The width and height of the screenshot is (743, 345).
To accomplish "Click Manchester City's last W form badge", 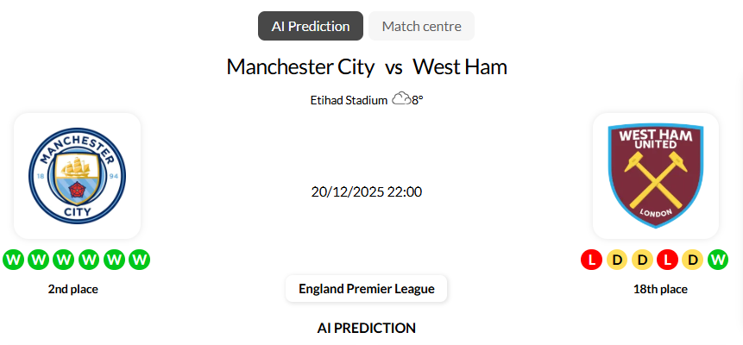I will coord(140,259).
